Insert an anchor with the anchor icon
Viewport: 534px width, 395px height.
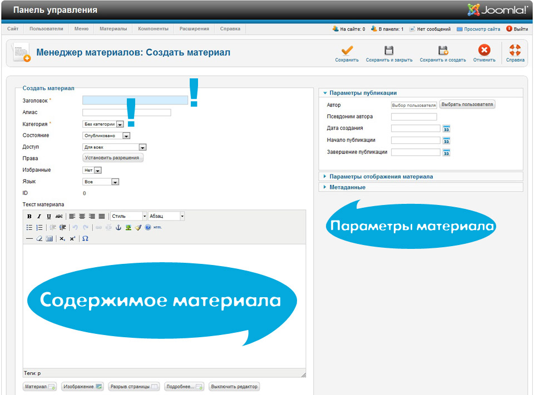click(118, 227)
